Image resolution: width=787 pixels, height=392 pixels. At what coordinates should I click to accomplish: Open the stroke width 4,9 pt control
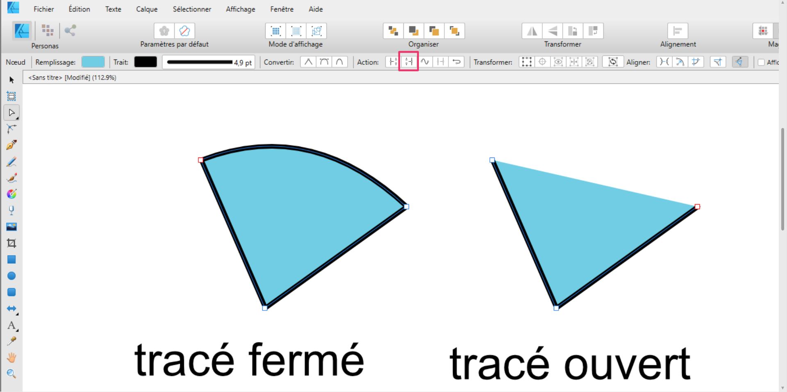pyautogui.click(x=209, y=62)
